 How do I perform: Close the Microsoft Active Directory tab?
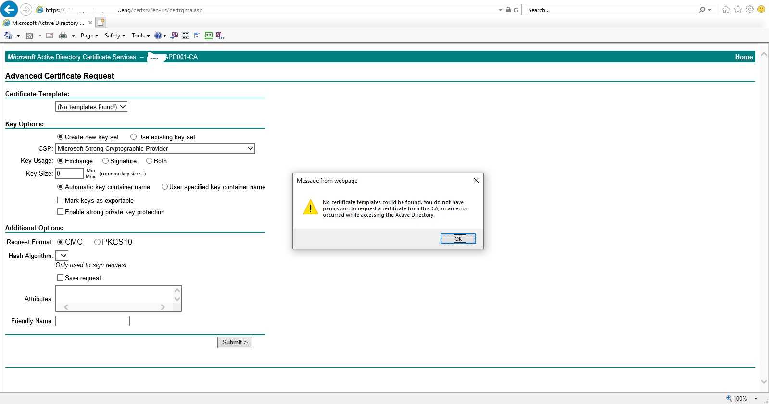tap(90, 23)
